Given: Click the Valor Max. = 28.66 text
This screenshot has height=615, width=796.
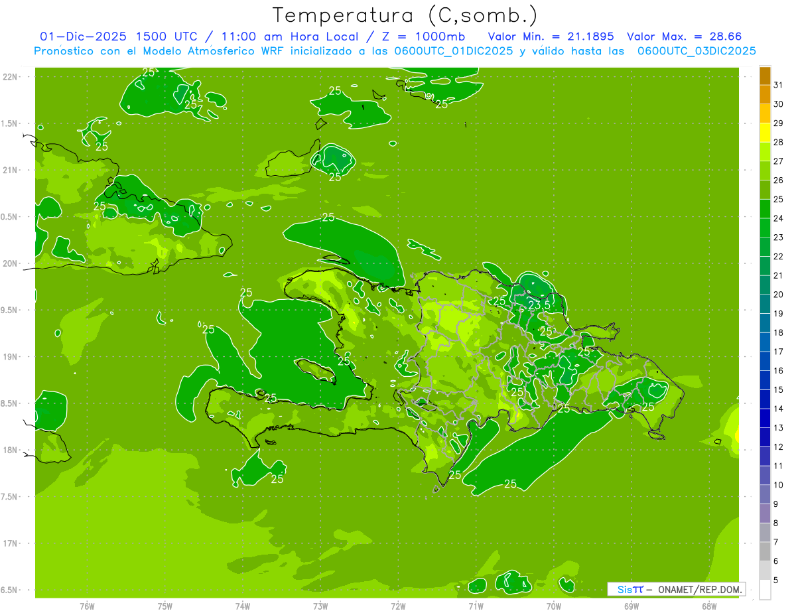Looking at the screenshot, I should coord(684,36).
